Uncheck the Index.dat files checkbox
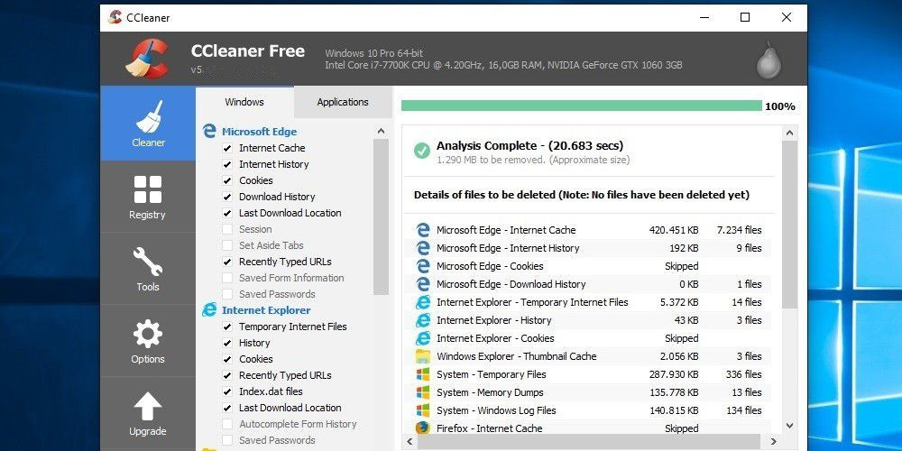This screenshot has height=451, width=902. 227,391
